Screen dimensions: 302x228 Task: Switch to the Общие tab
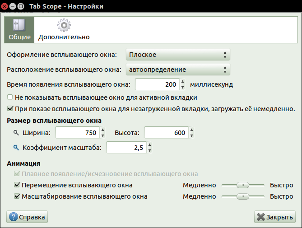pos(19,30)
